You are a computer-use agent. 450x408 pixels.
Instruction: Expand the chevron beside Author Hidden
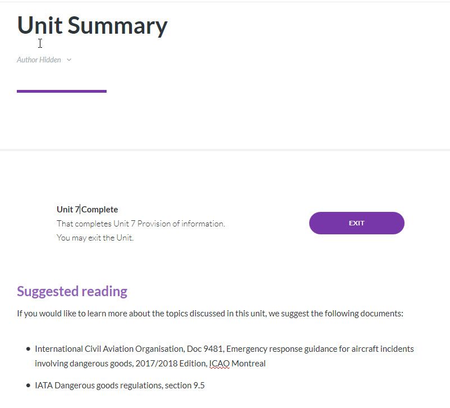point(69,60)
